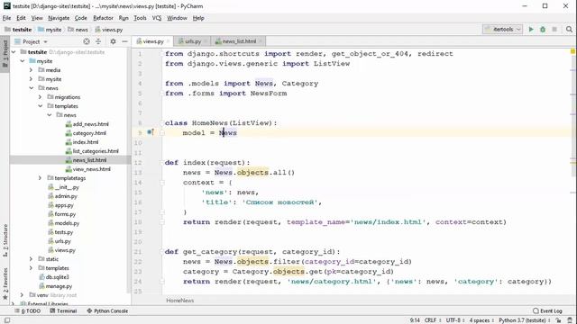Fold the index function on line 12
The image size is (577, 324).
point(162,163)
